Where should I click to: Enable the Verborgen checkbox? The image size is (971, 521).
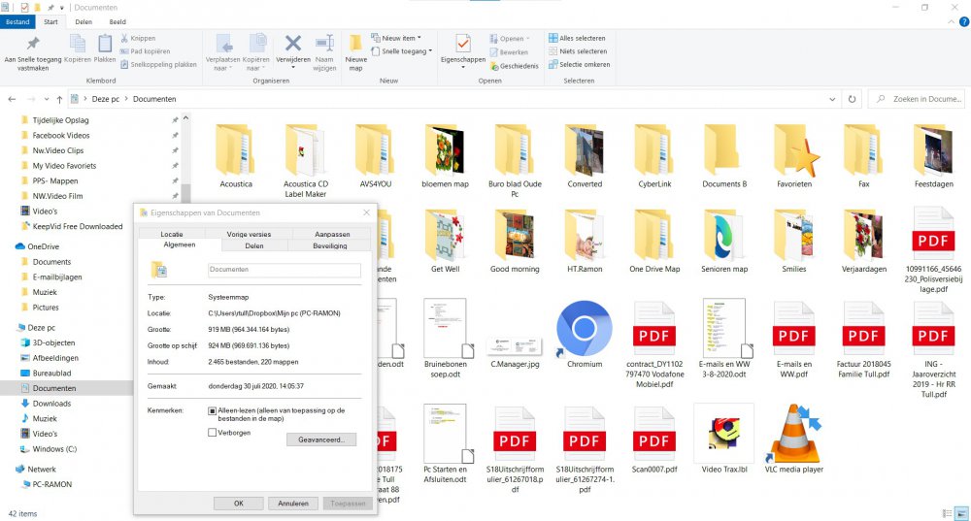tap(213, 433)
